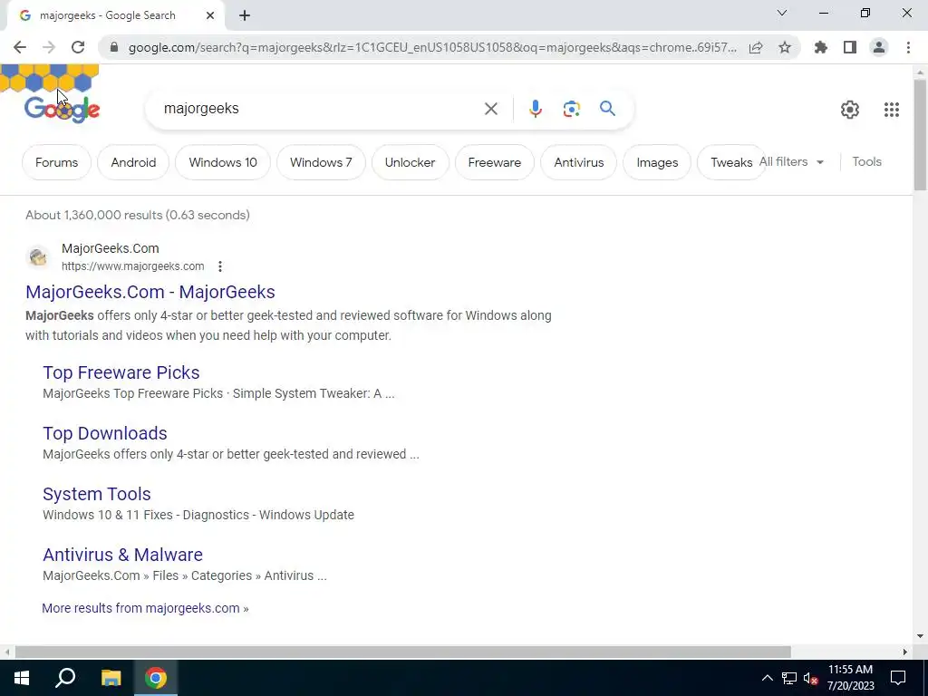928x696 pixels.
Task: Reload the current page
Action: pos(78,47)
